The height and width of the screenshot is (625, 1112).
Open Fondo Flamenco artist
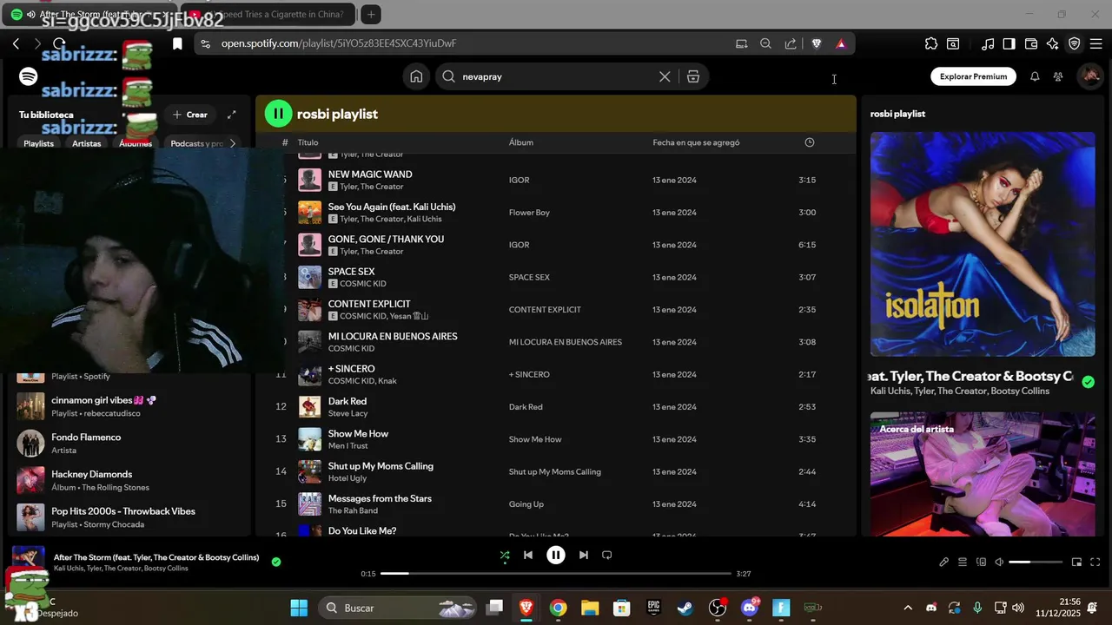[130, 444]
